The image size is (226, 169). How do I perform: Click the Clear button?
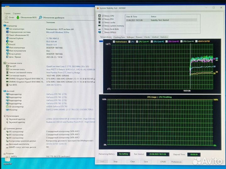pyautogui.click(x=132, y=161)
